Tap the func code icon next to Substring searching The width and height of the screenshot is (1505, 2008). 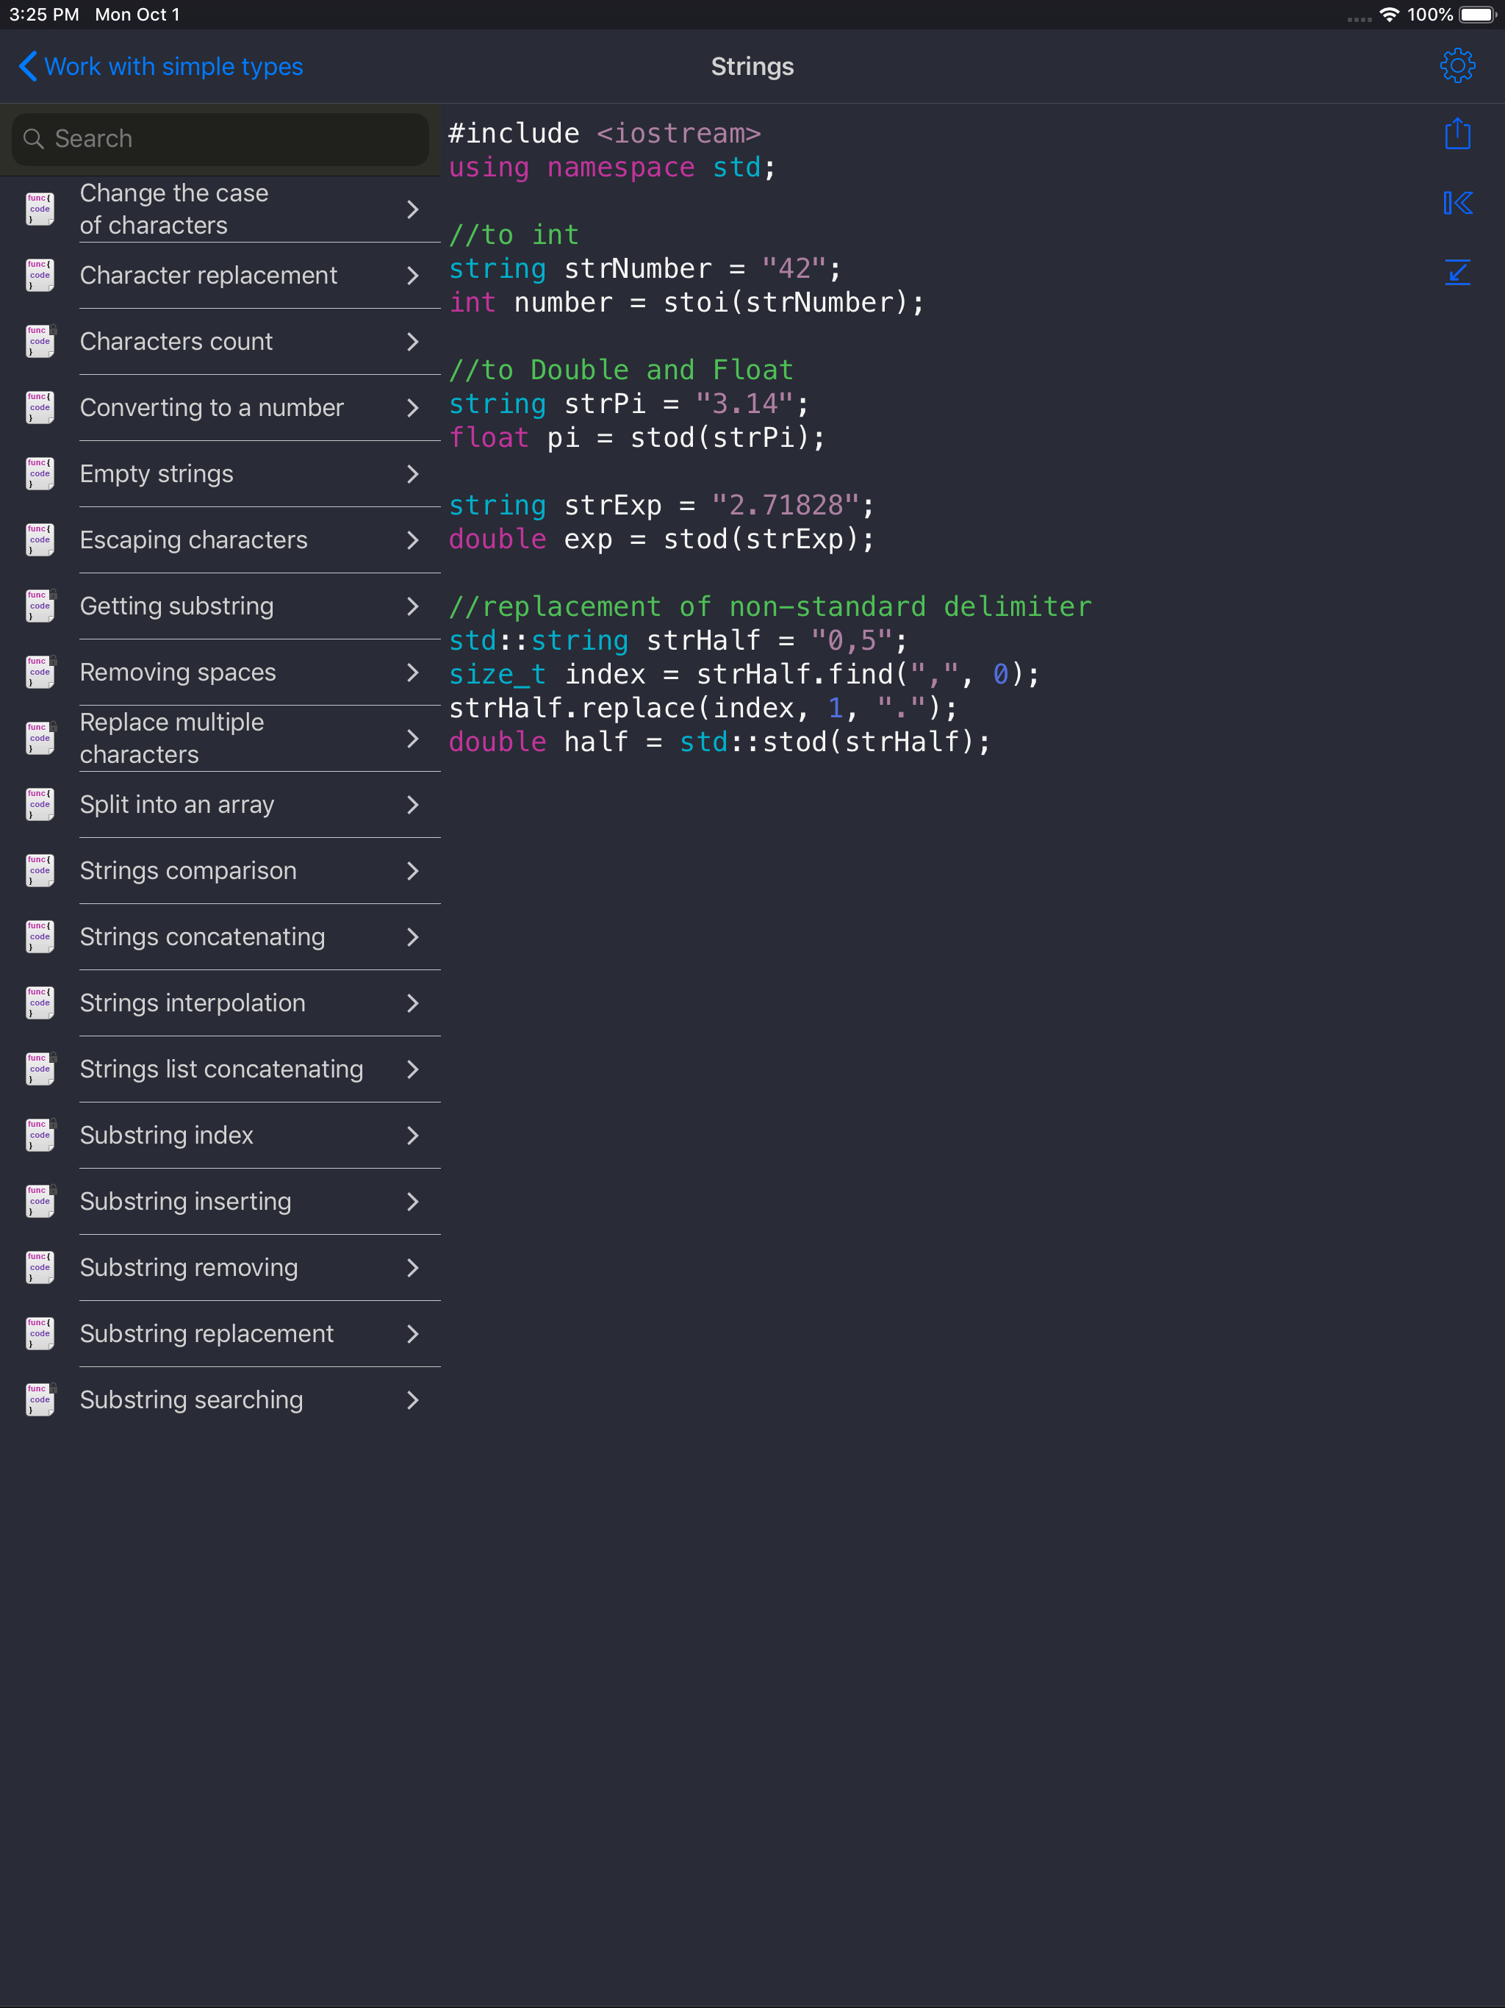(39, 1399)
